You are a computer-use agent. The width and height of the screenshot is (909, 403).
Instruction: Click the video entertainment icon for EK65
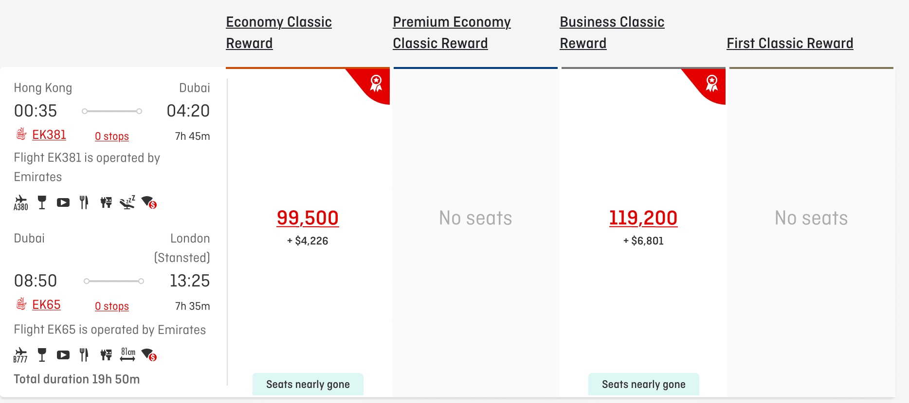coord(63,355)
